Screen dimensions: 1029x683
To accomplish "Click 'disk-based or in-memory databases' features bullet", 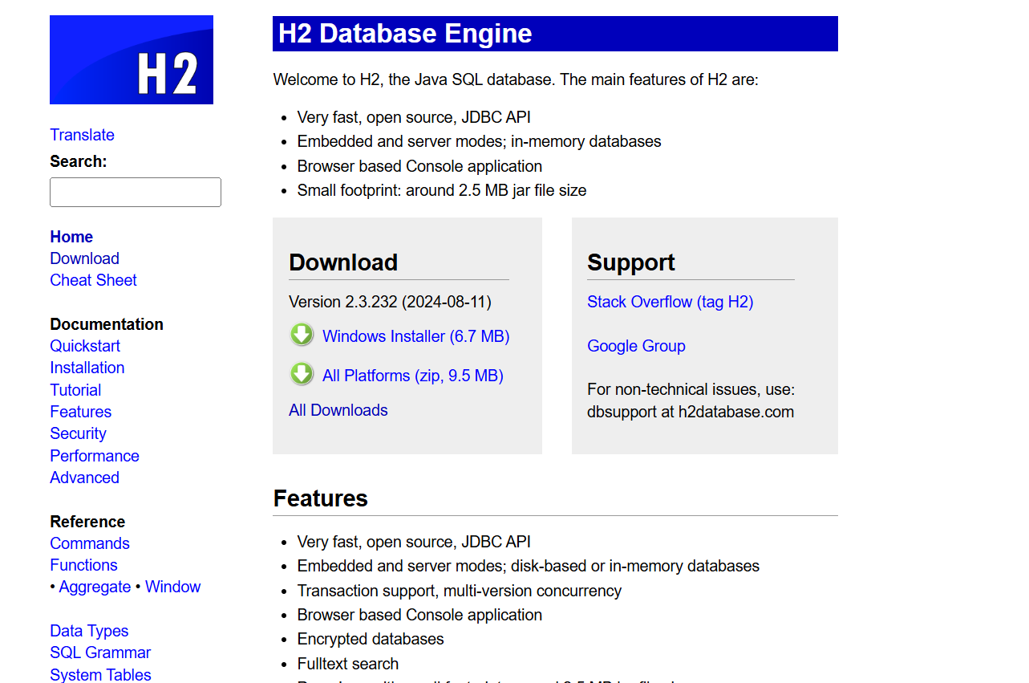I will (529, 566).
